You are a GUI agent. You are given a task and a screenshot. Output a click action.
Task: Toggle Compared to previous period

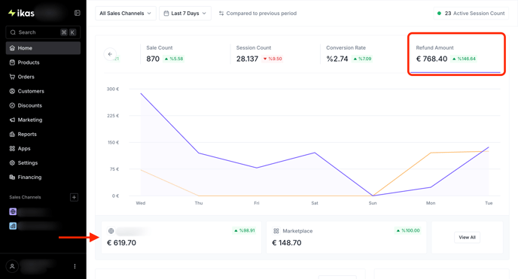(x=257, y=14)
